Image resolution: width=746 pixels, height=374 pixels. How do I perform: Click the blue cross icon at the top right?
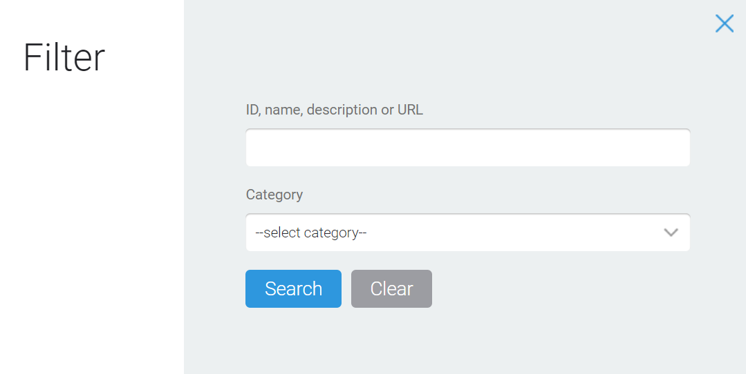click(x=724, y=23)
